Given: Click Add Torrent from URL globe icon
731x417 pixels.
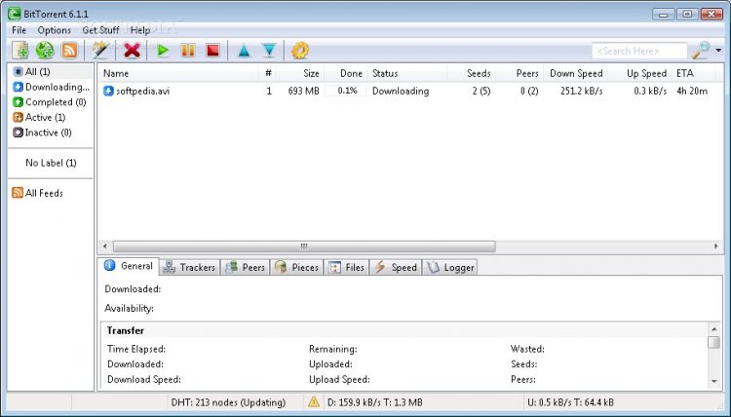Looking at the screenshot, I should point(45,51).
